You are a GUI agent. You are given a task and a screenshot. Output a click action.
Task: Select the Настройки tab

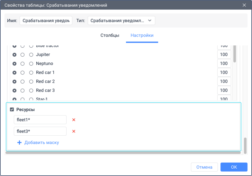(x=142, y=35)
